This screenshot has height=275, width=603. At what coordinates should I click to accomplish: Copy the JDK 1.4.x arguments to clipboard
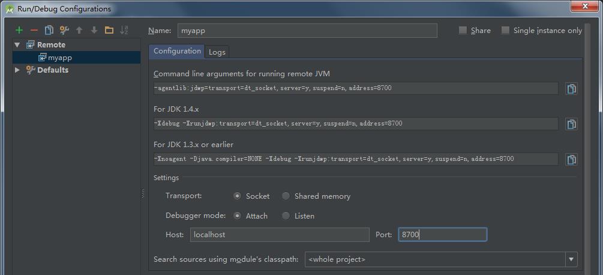pyautogui.click(x=571, y=124)
